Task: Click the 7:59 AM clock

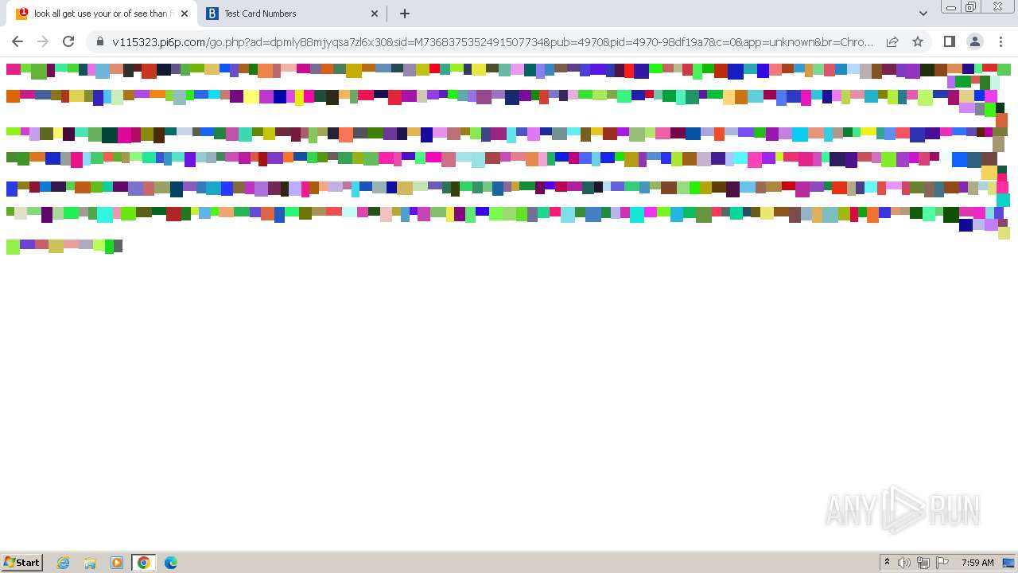Action: [x=977, y=563]
